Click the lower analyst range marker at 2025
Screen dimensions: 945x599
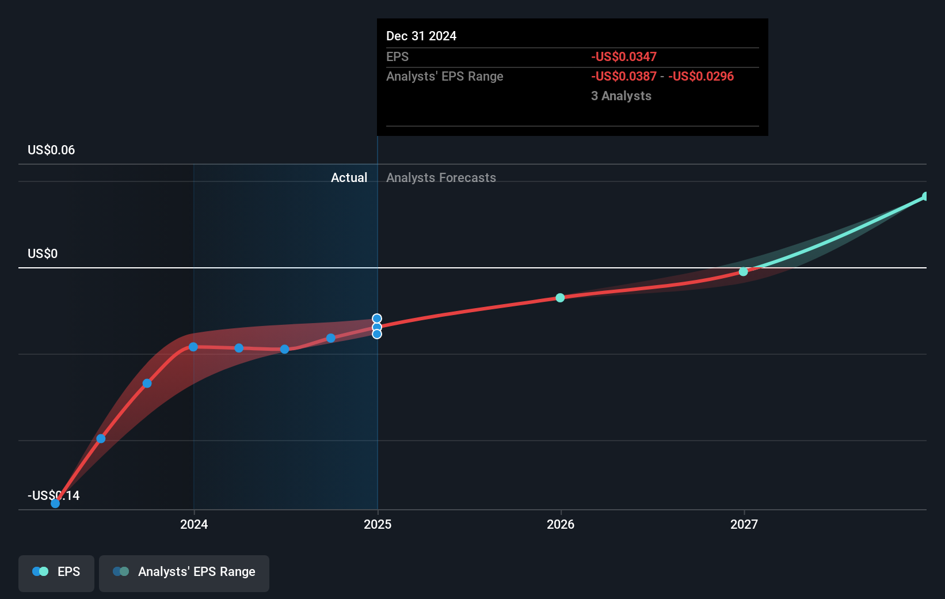[377, 334]
